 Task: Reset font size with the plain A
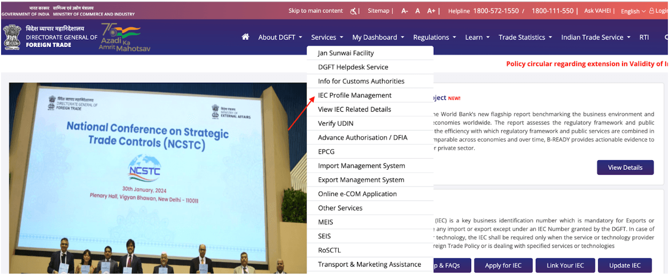coord(418,11)
